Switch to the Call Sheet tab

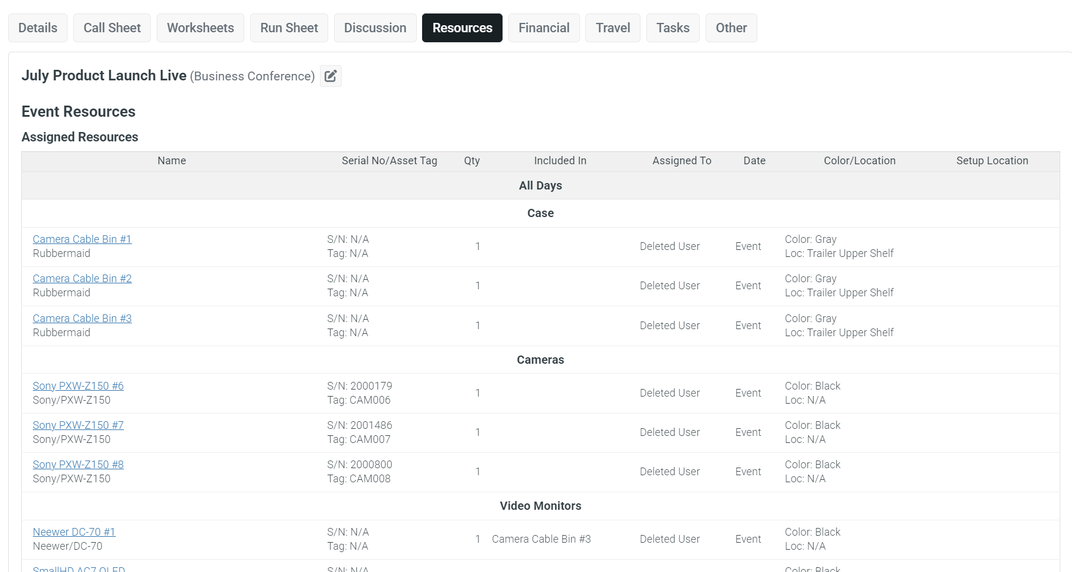point(112,28)
